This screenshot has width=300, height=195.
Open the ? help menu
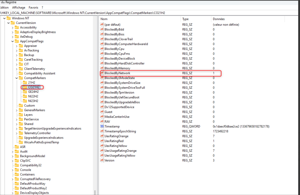42,7
